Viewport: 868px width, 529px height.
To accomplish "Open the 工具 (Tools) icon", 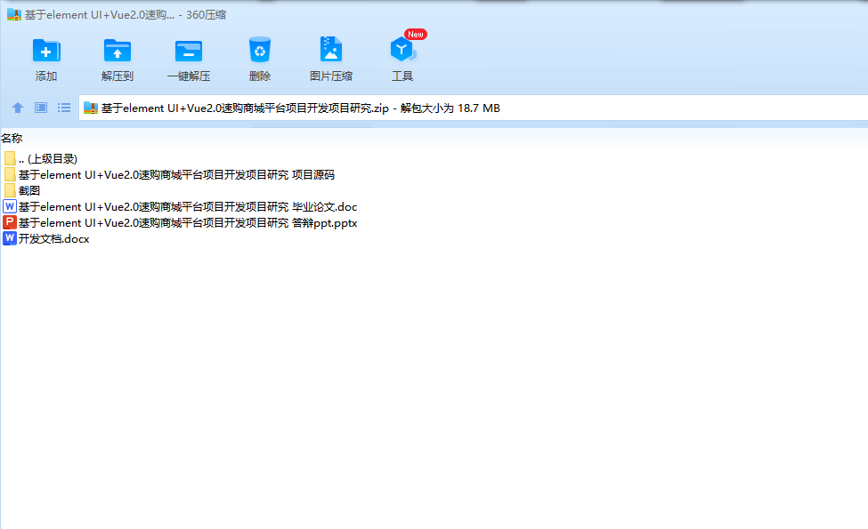I will click(402, 50).
